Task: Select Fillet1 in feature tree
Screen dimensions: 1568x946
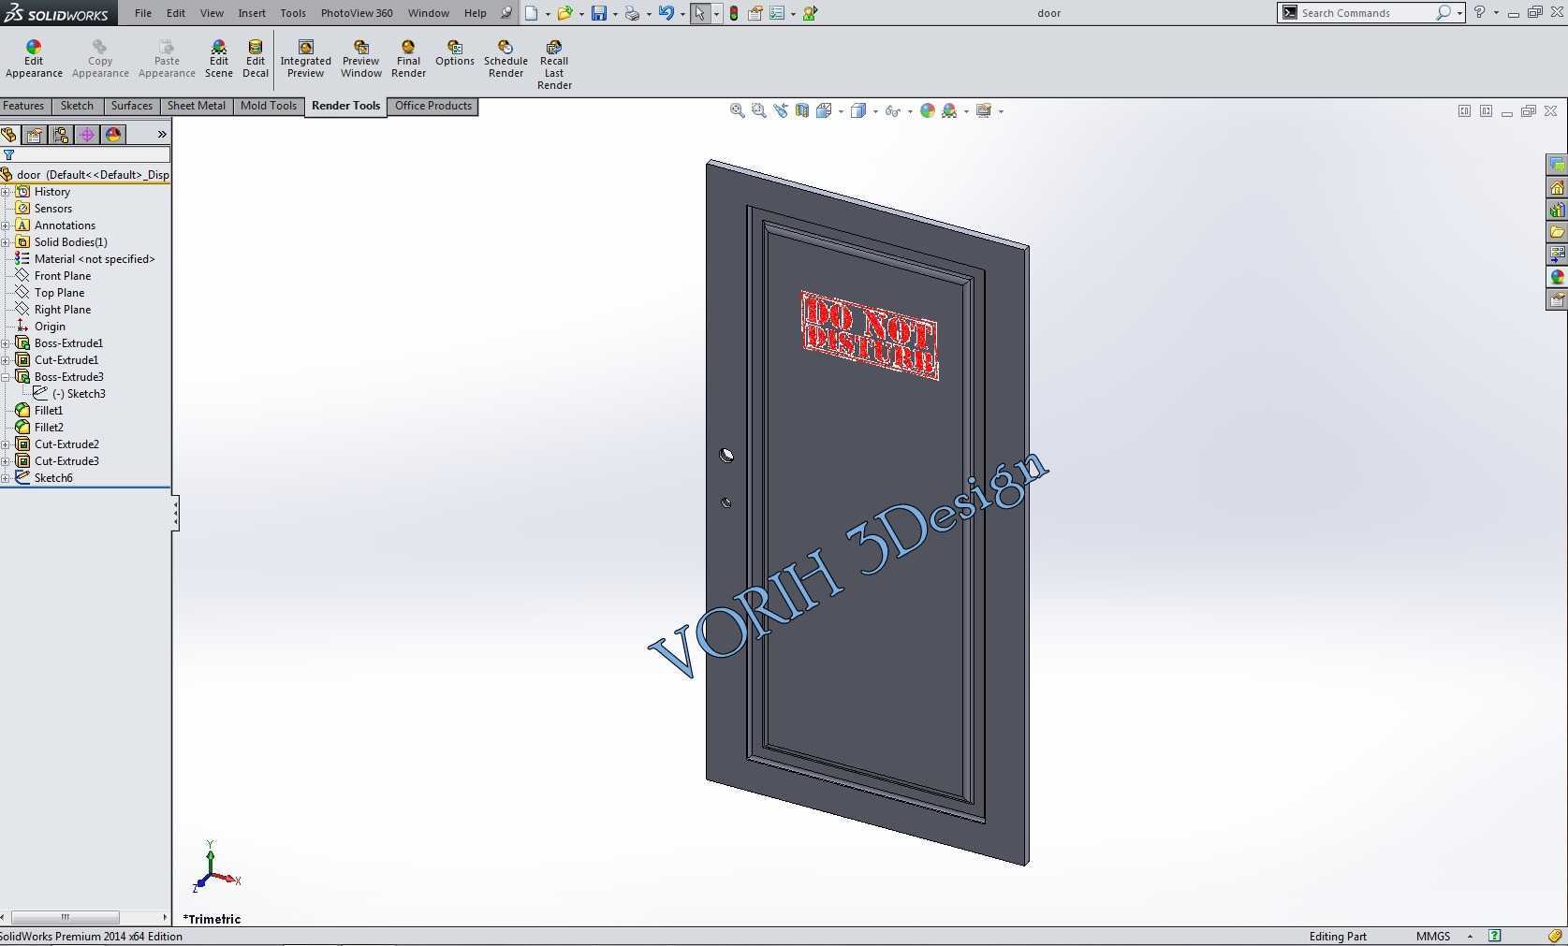Action: click(x=48, y=411)
